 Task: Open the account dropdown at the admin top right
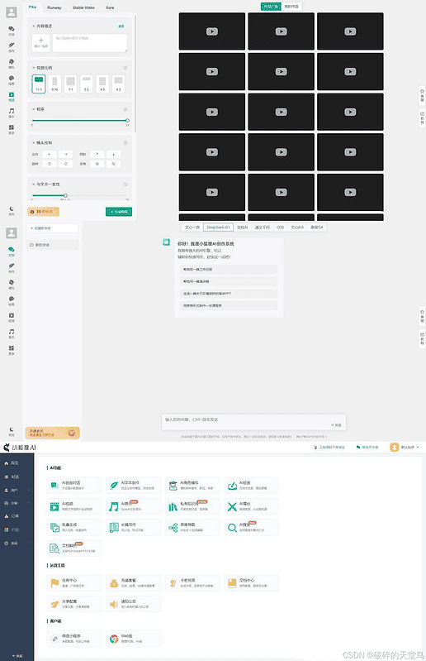405,448
